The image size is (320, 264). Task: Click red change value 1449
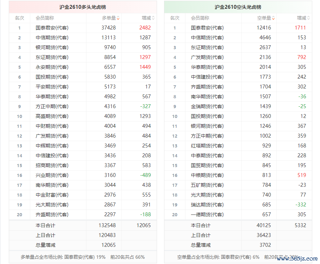145,67
